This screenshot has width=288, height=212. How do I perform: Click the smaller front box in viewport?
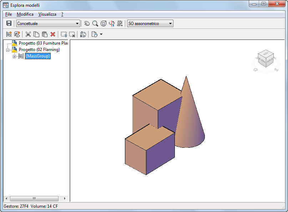point(150,150)
